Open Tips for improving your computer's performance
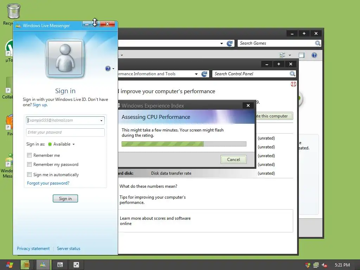360x270 pixels. click(x=153, y=200)
